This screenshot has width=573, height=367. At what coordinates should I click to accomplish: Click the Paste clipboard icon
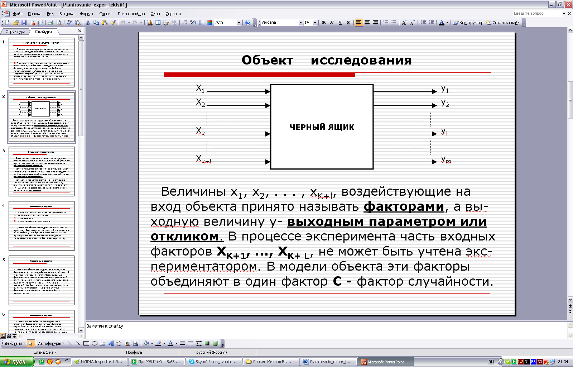pyautogui.click(x=105, y=23)
